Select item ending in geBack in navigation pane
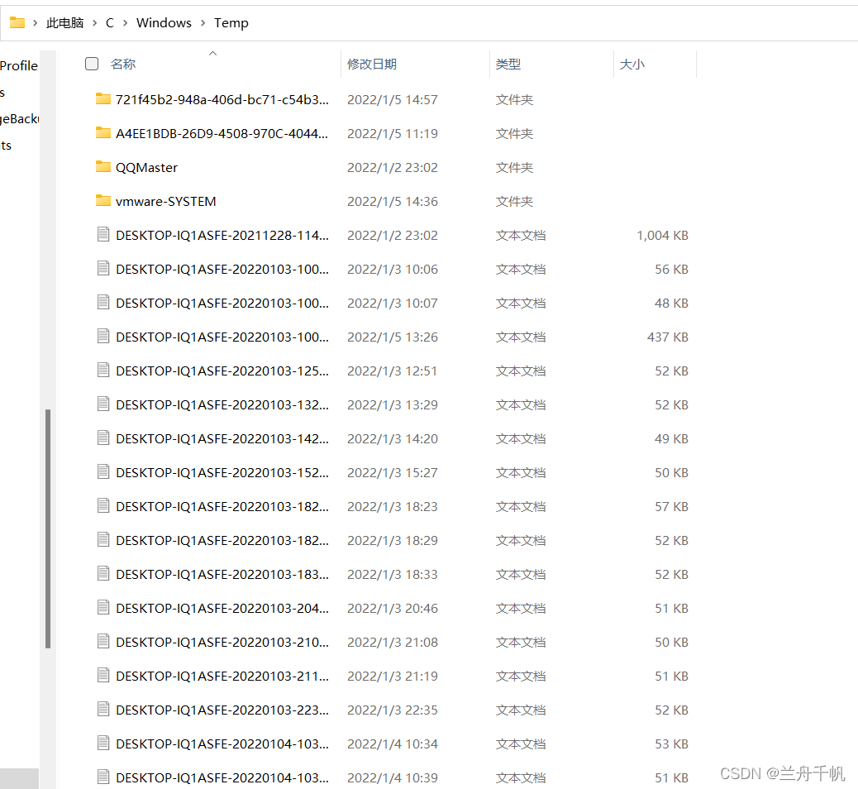Viewport: 858px width, 789px height. tap(20, 119)
